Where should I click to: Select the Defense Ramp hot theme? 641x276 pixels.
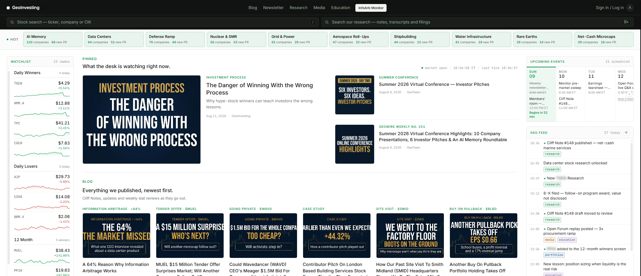[175, 39]
